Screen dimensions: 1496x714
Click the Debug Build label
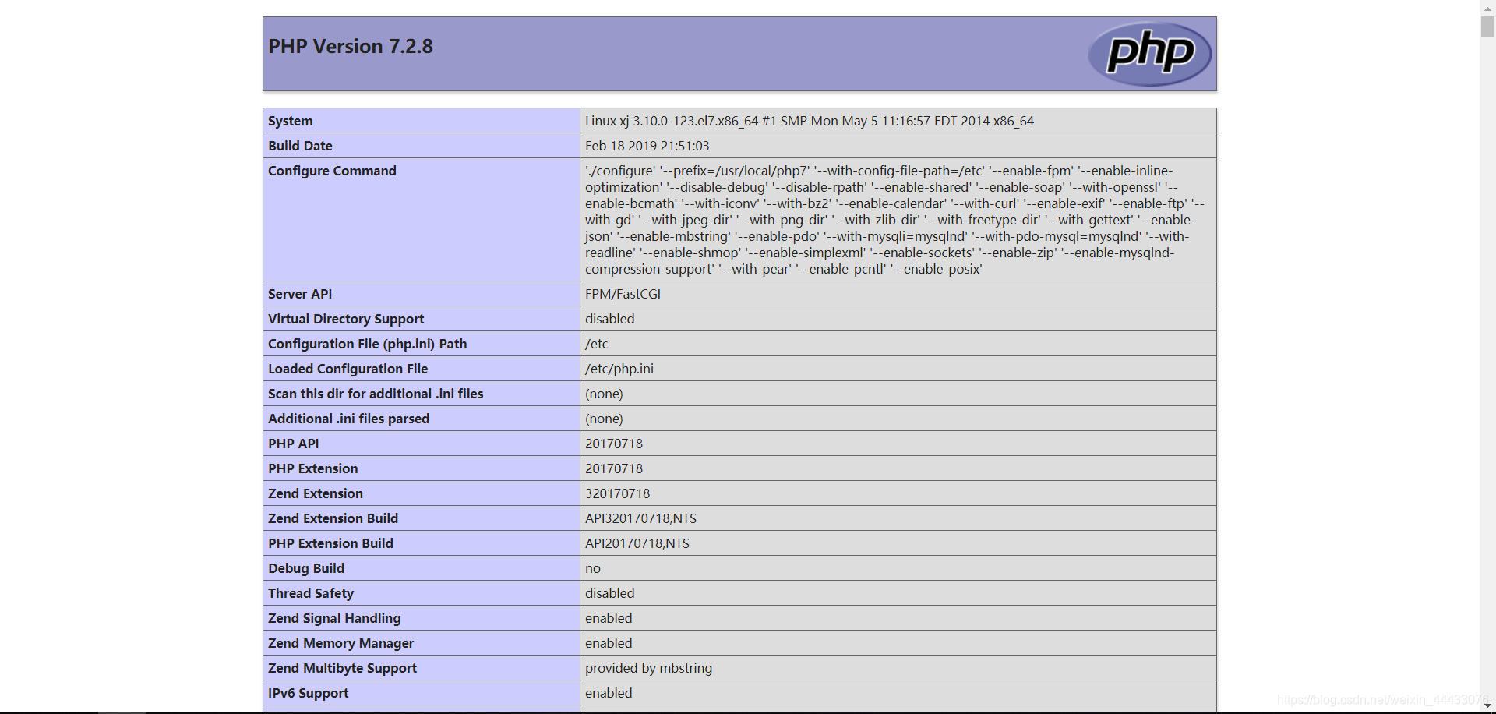coord(306,568)
